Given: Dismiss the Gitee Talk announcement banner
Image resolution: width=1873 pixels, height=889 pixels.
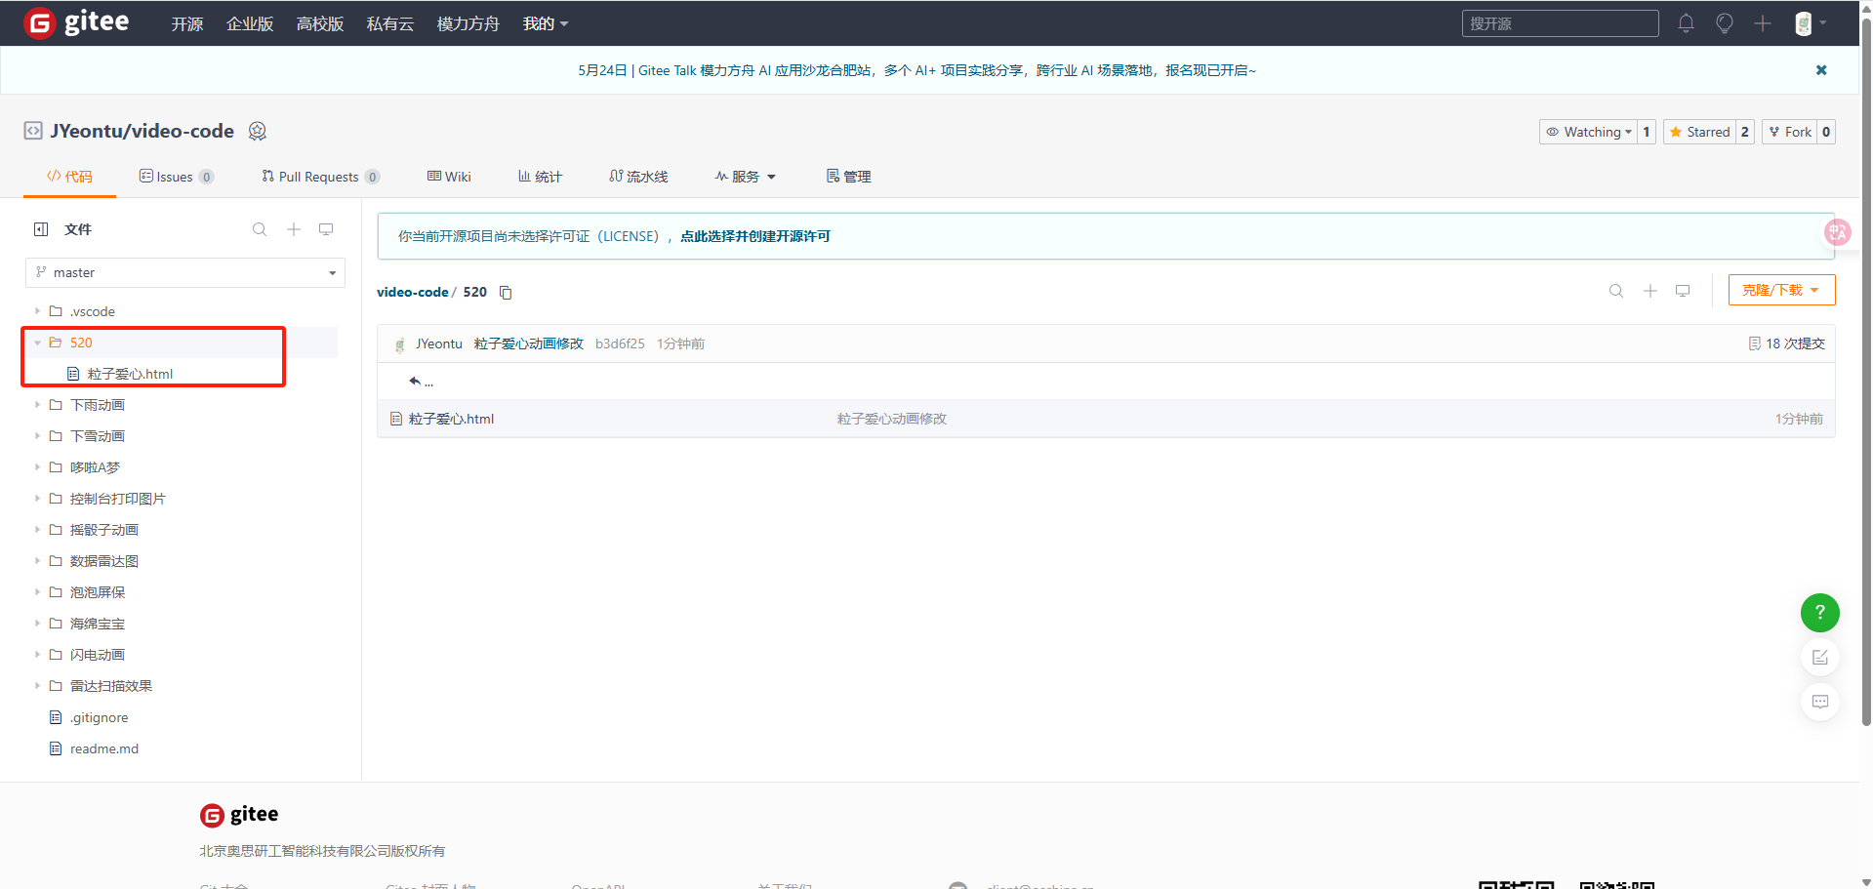Looking at the screenshot, I should tap(1820, 70).
